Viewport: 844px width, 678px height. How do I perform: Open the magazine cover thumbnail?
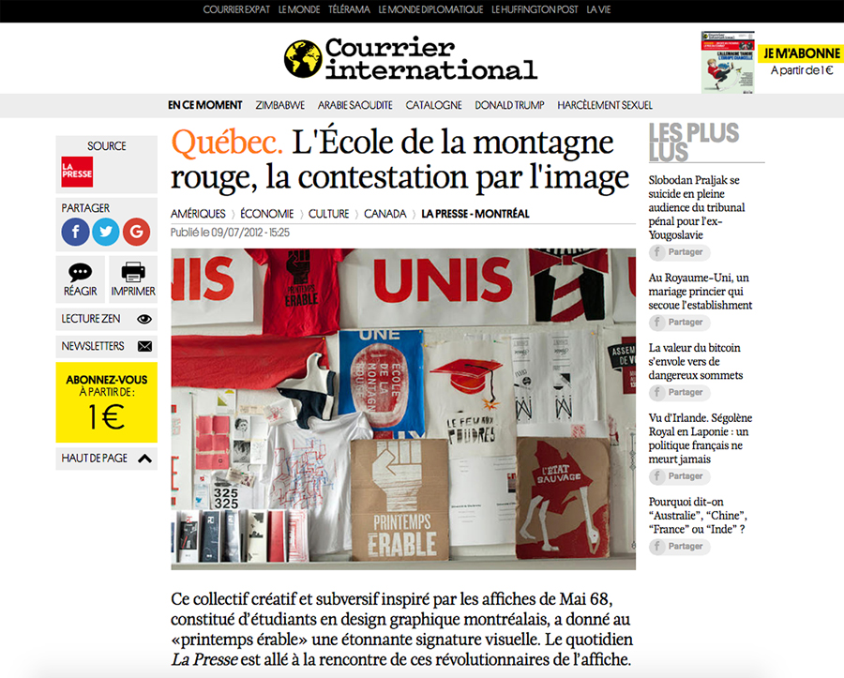[x=727, y=62]
